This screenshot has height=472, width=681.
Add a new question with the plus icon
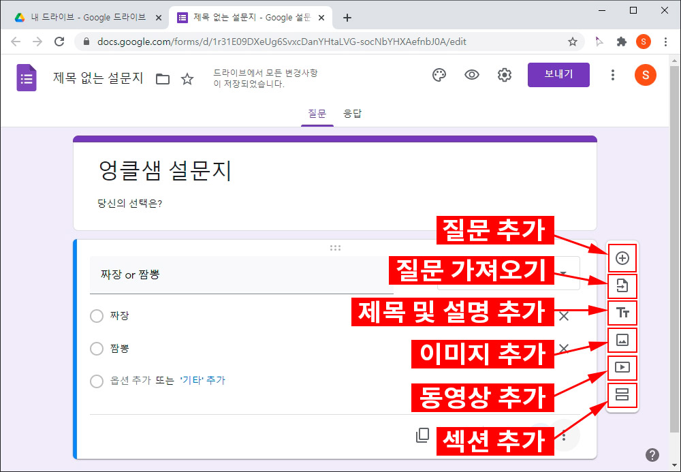(622, 258)
